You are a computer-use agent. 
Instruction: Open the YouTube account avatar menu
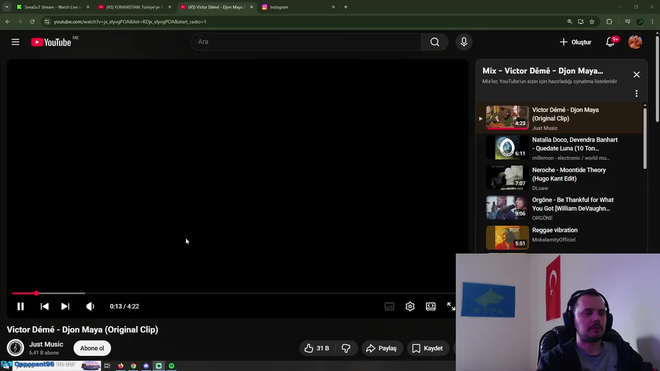[635, 42]
